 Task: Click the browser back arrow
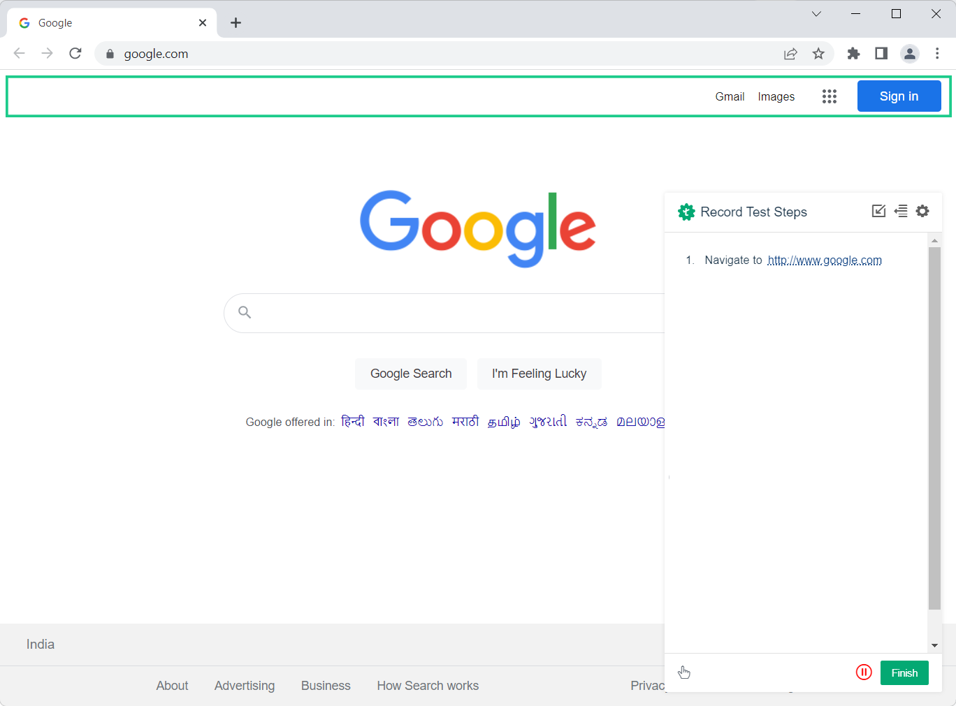[20, 54]
